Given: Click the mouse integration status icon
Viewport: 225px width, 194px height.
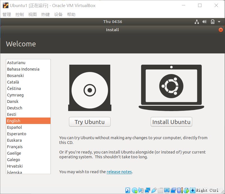Looking at the screenshot, I should point(186,190).
